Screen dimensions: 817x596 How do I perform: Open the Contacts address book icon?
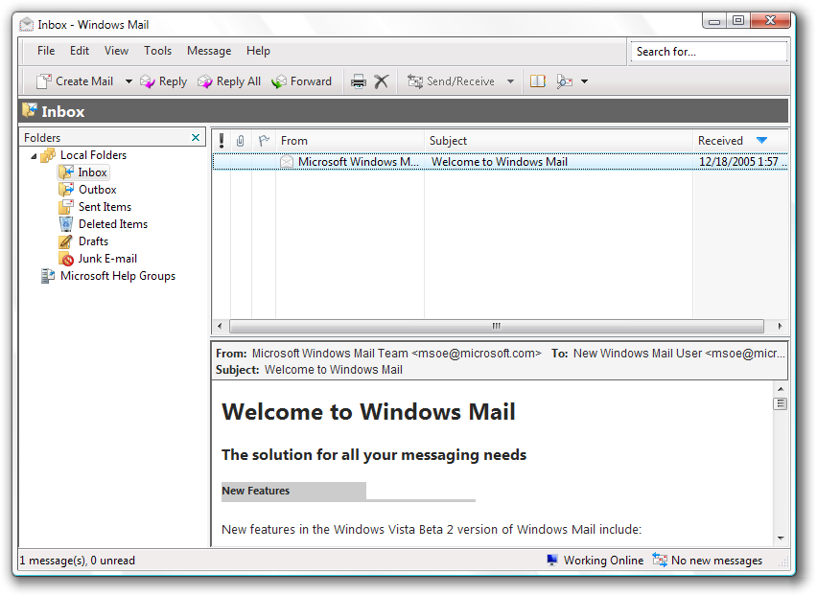(x=538, y=81)
